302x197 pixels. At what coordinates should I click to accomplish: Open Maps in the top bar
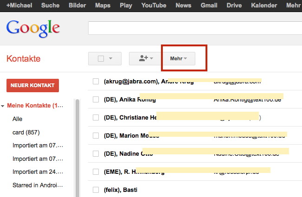coord(103,5)
